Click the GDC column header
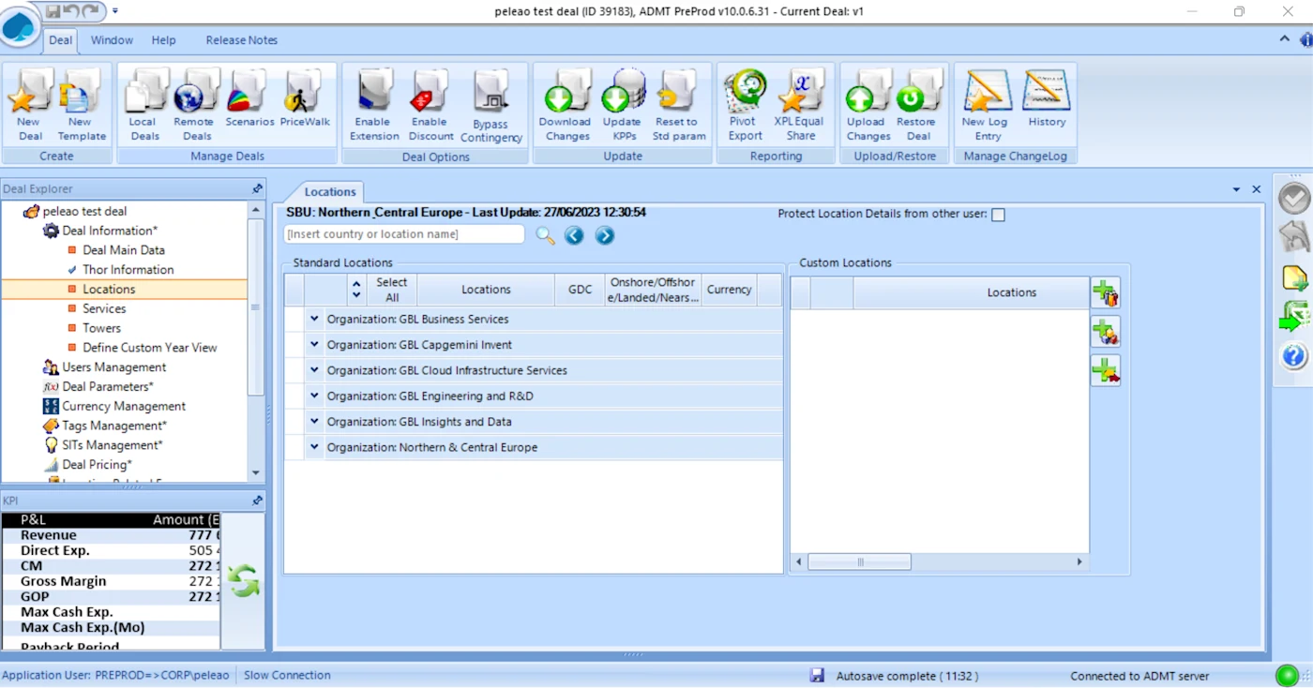The height and width of the screenshot is (688, 1313). pos(581,290)
